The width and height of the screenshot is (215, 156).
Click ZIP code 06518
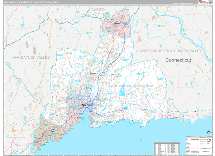[x=82, y=57]
